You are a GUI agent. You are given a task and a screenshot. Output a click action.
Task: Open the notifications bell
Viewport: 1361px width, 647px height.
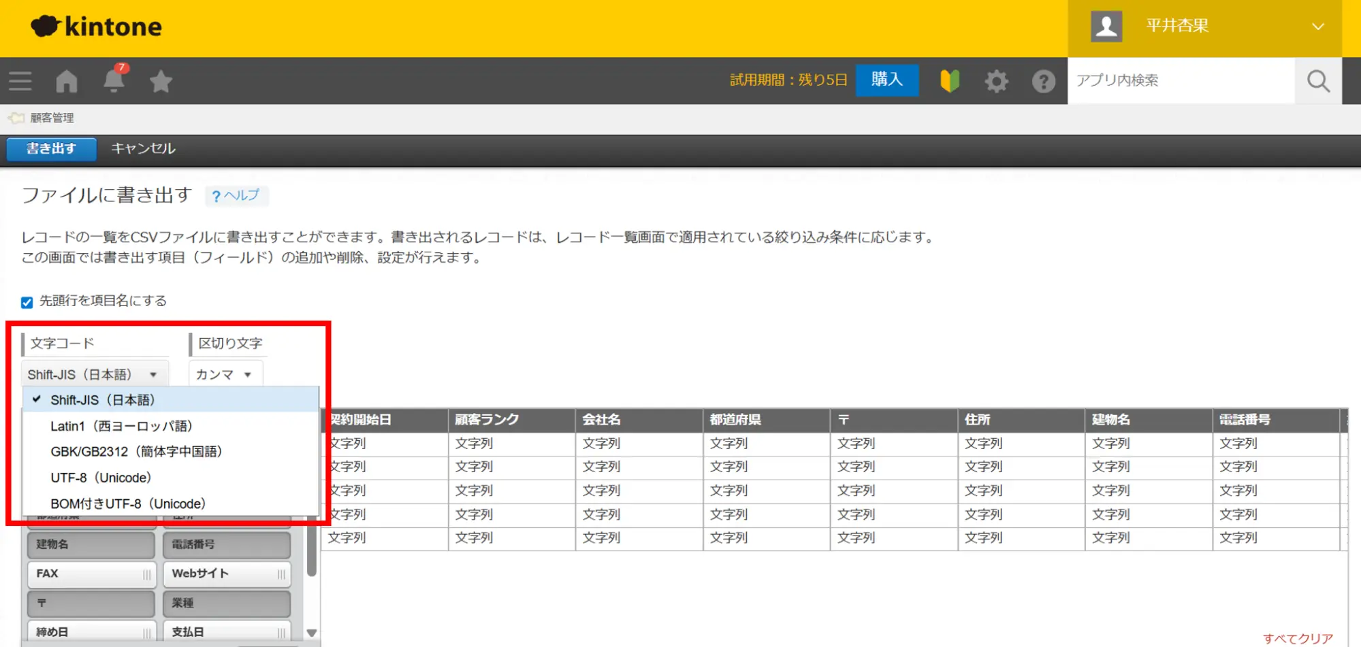114,81
